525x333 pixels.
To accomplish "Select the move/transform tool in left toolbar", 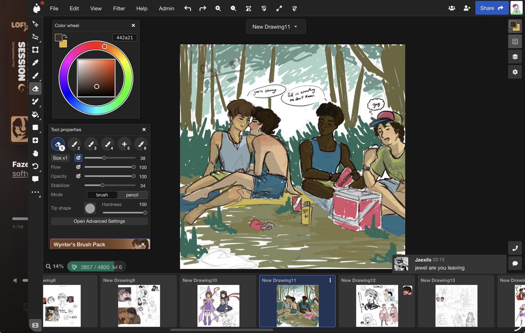I will pos(35,24).
